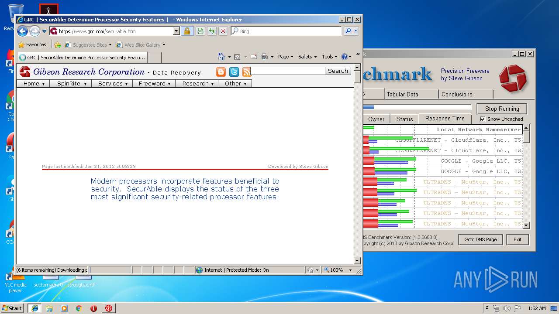Viewport: 559px width, 314px height.
Task: Click Stop Running button
Action: pos(502,109)
